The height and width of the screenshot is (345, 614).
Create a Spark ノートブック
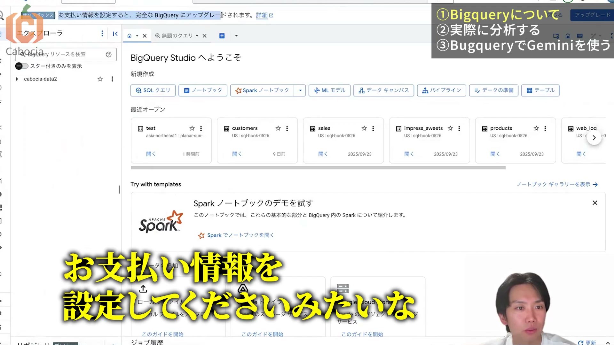point(262,90)
